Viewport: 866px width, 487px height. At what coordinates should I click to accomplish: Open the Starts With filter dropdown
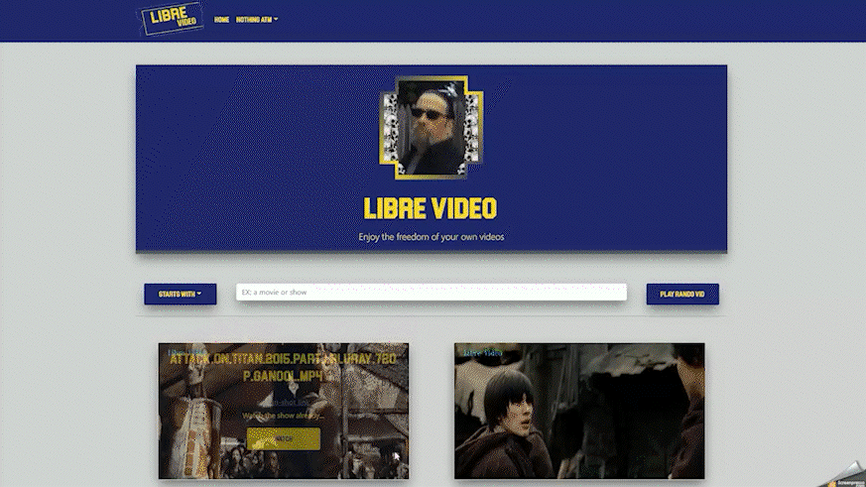click(x=181, y=295)
